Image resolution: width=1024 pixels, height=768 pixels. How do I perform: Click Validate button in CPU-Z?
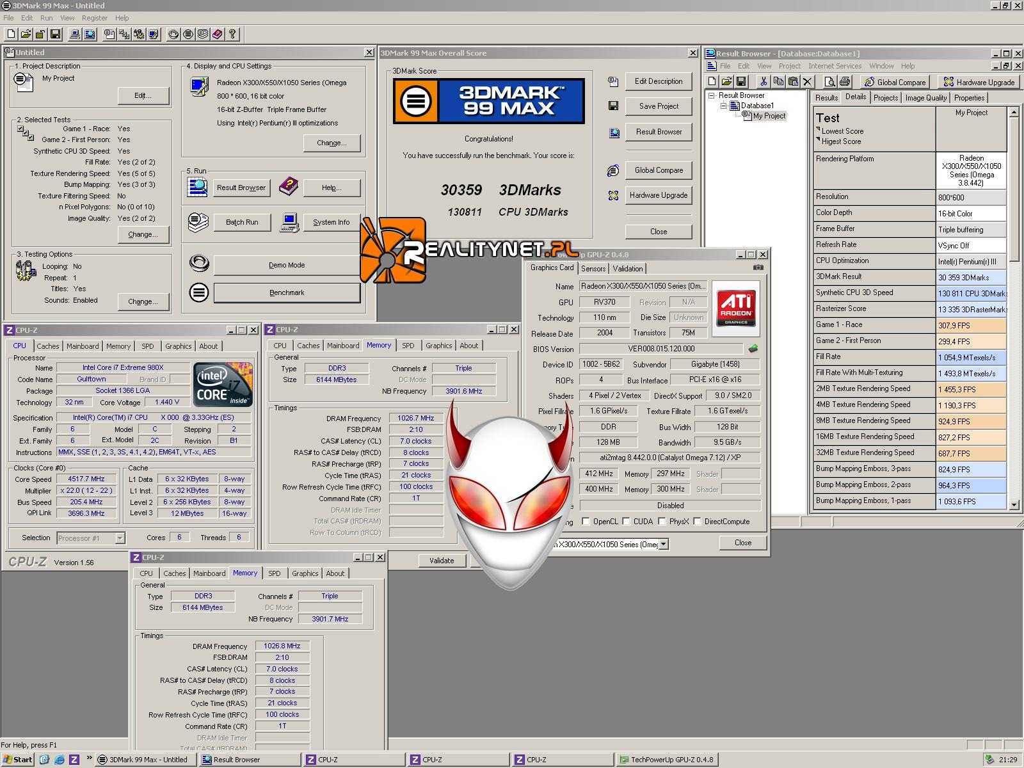click(x=442, y=561)
